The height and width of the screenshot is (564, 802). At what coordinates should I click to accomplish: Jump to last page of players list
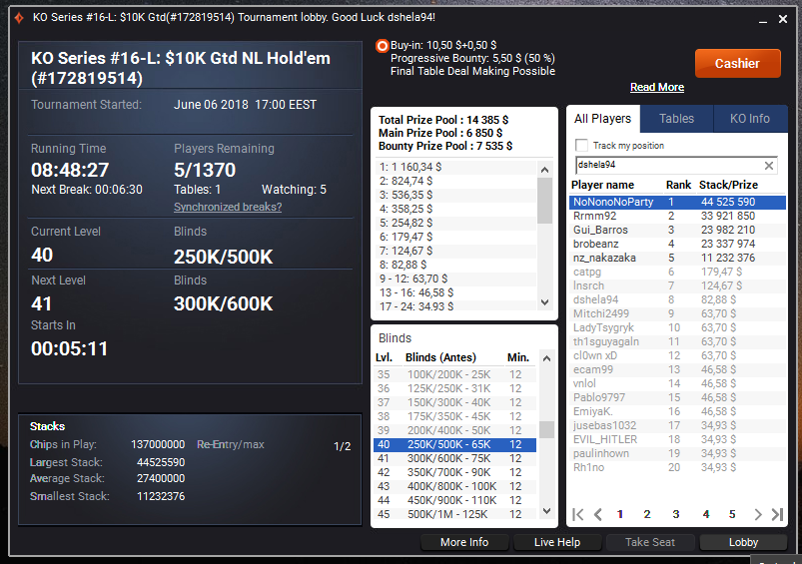pos(777,514)
